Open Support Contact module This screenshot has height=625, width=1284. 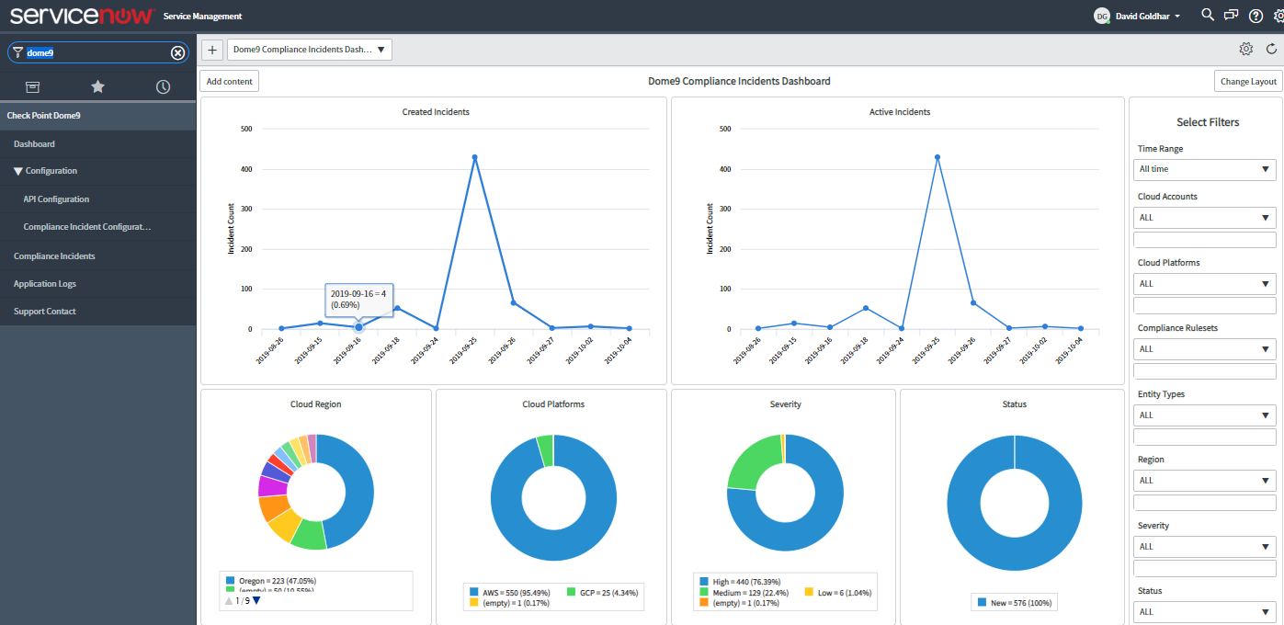pyautogui.click(x=98, y=312)
